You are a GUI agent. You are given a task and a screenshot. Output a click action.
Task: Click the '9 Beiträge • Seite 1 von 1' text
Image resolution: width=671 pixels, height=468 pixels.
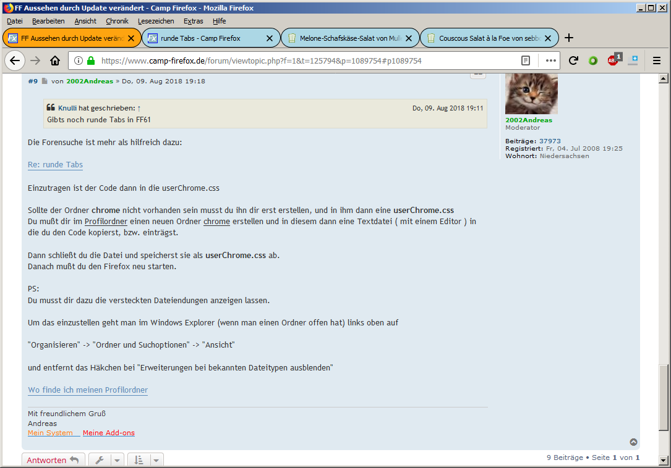pyautogui.click(x=593, y=458)
